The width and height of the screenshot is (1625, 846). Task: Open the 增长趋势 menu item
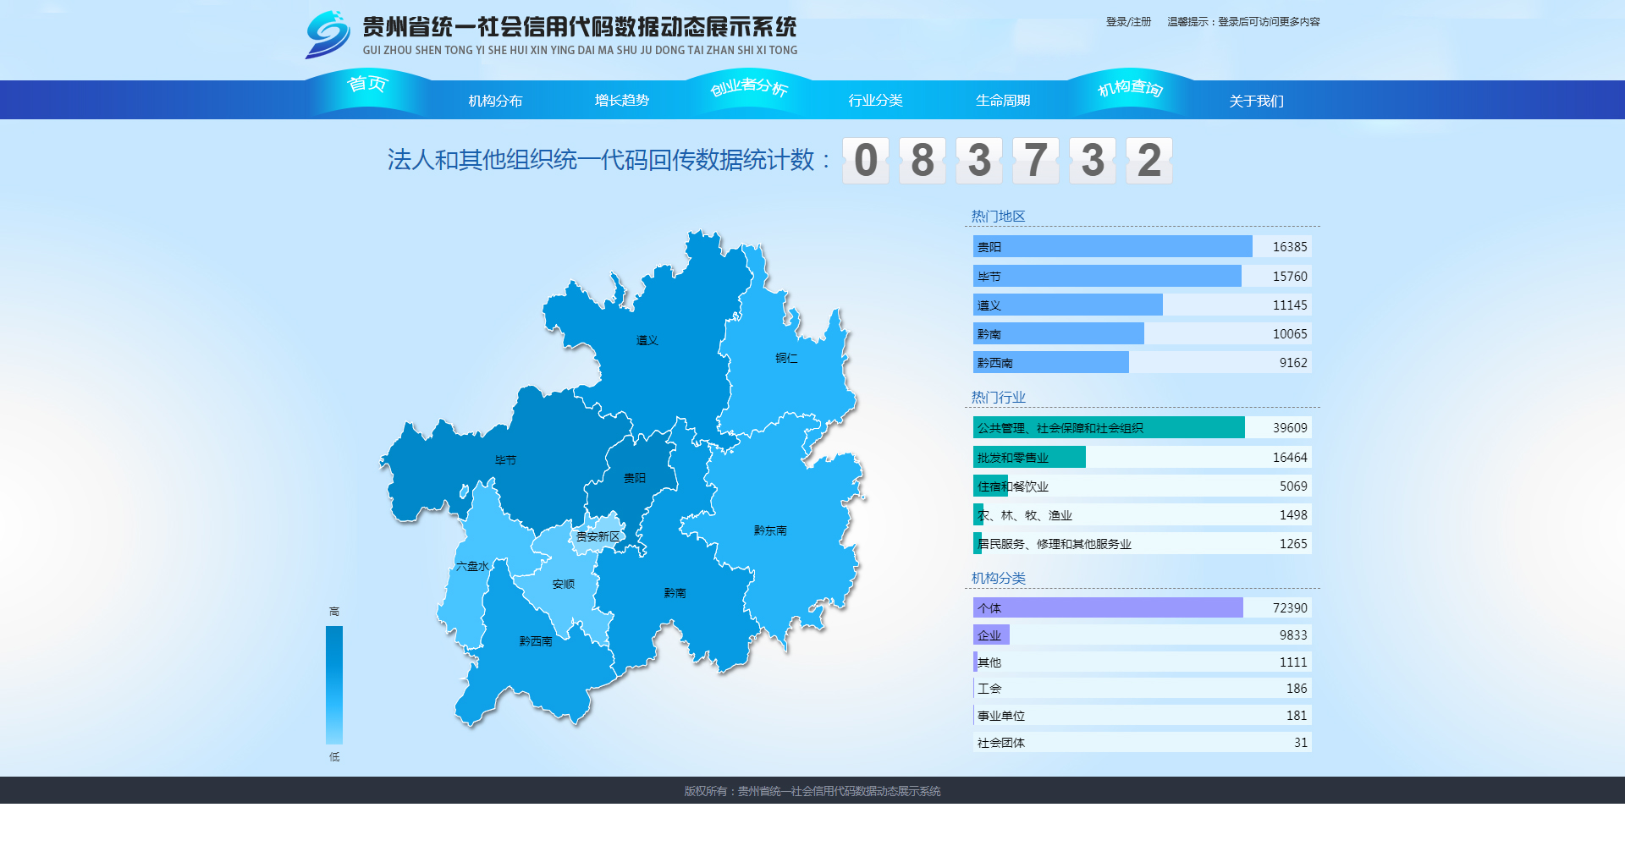(x=621, y=101)
